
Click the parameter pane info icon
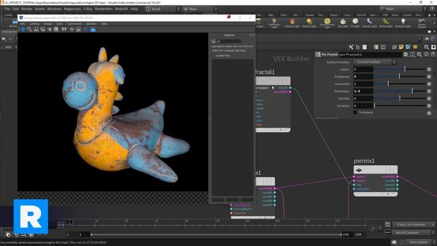click(x=426, y=55)
